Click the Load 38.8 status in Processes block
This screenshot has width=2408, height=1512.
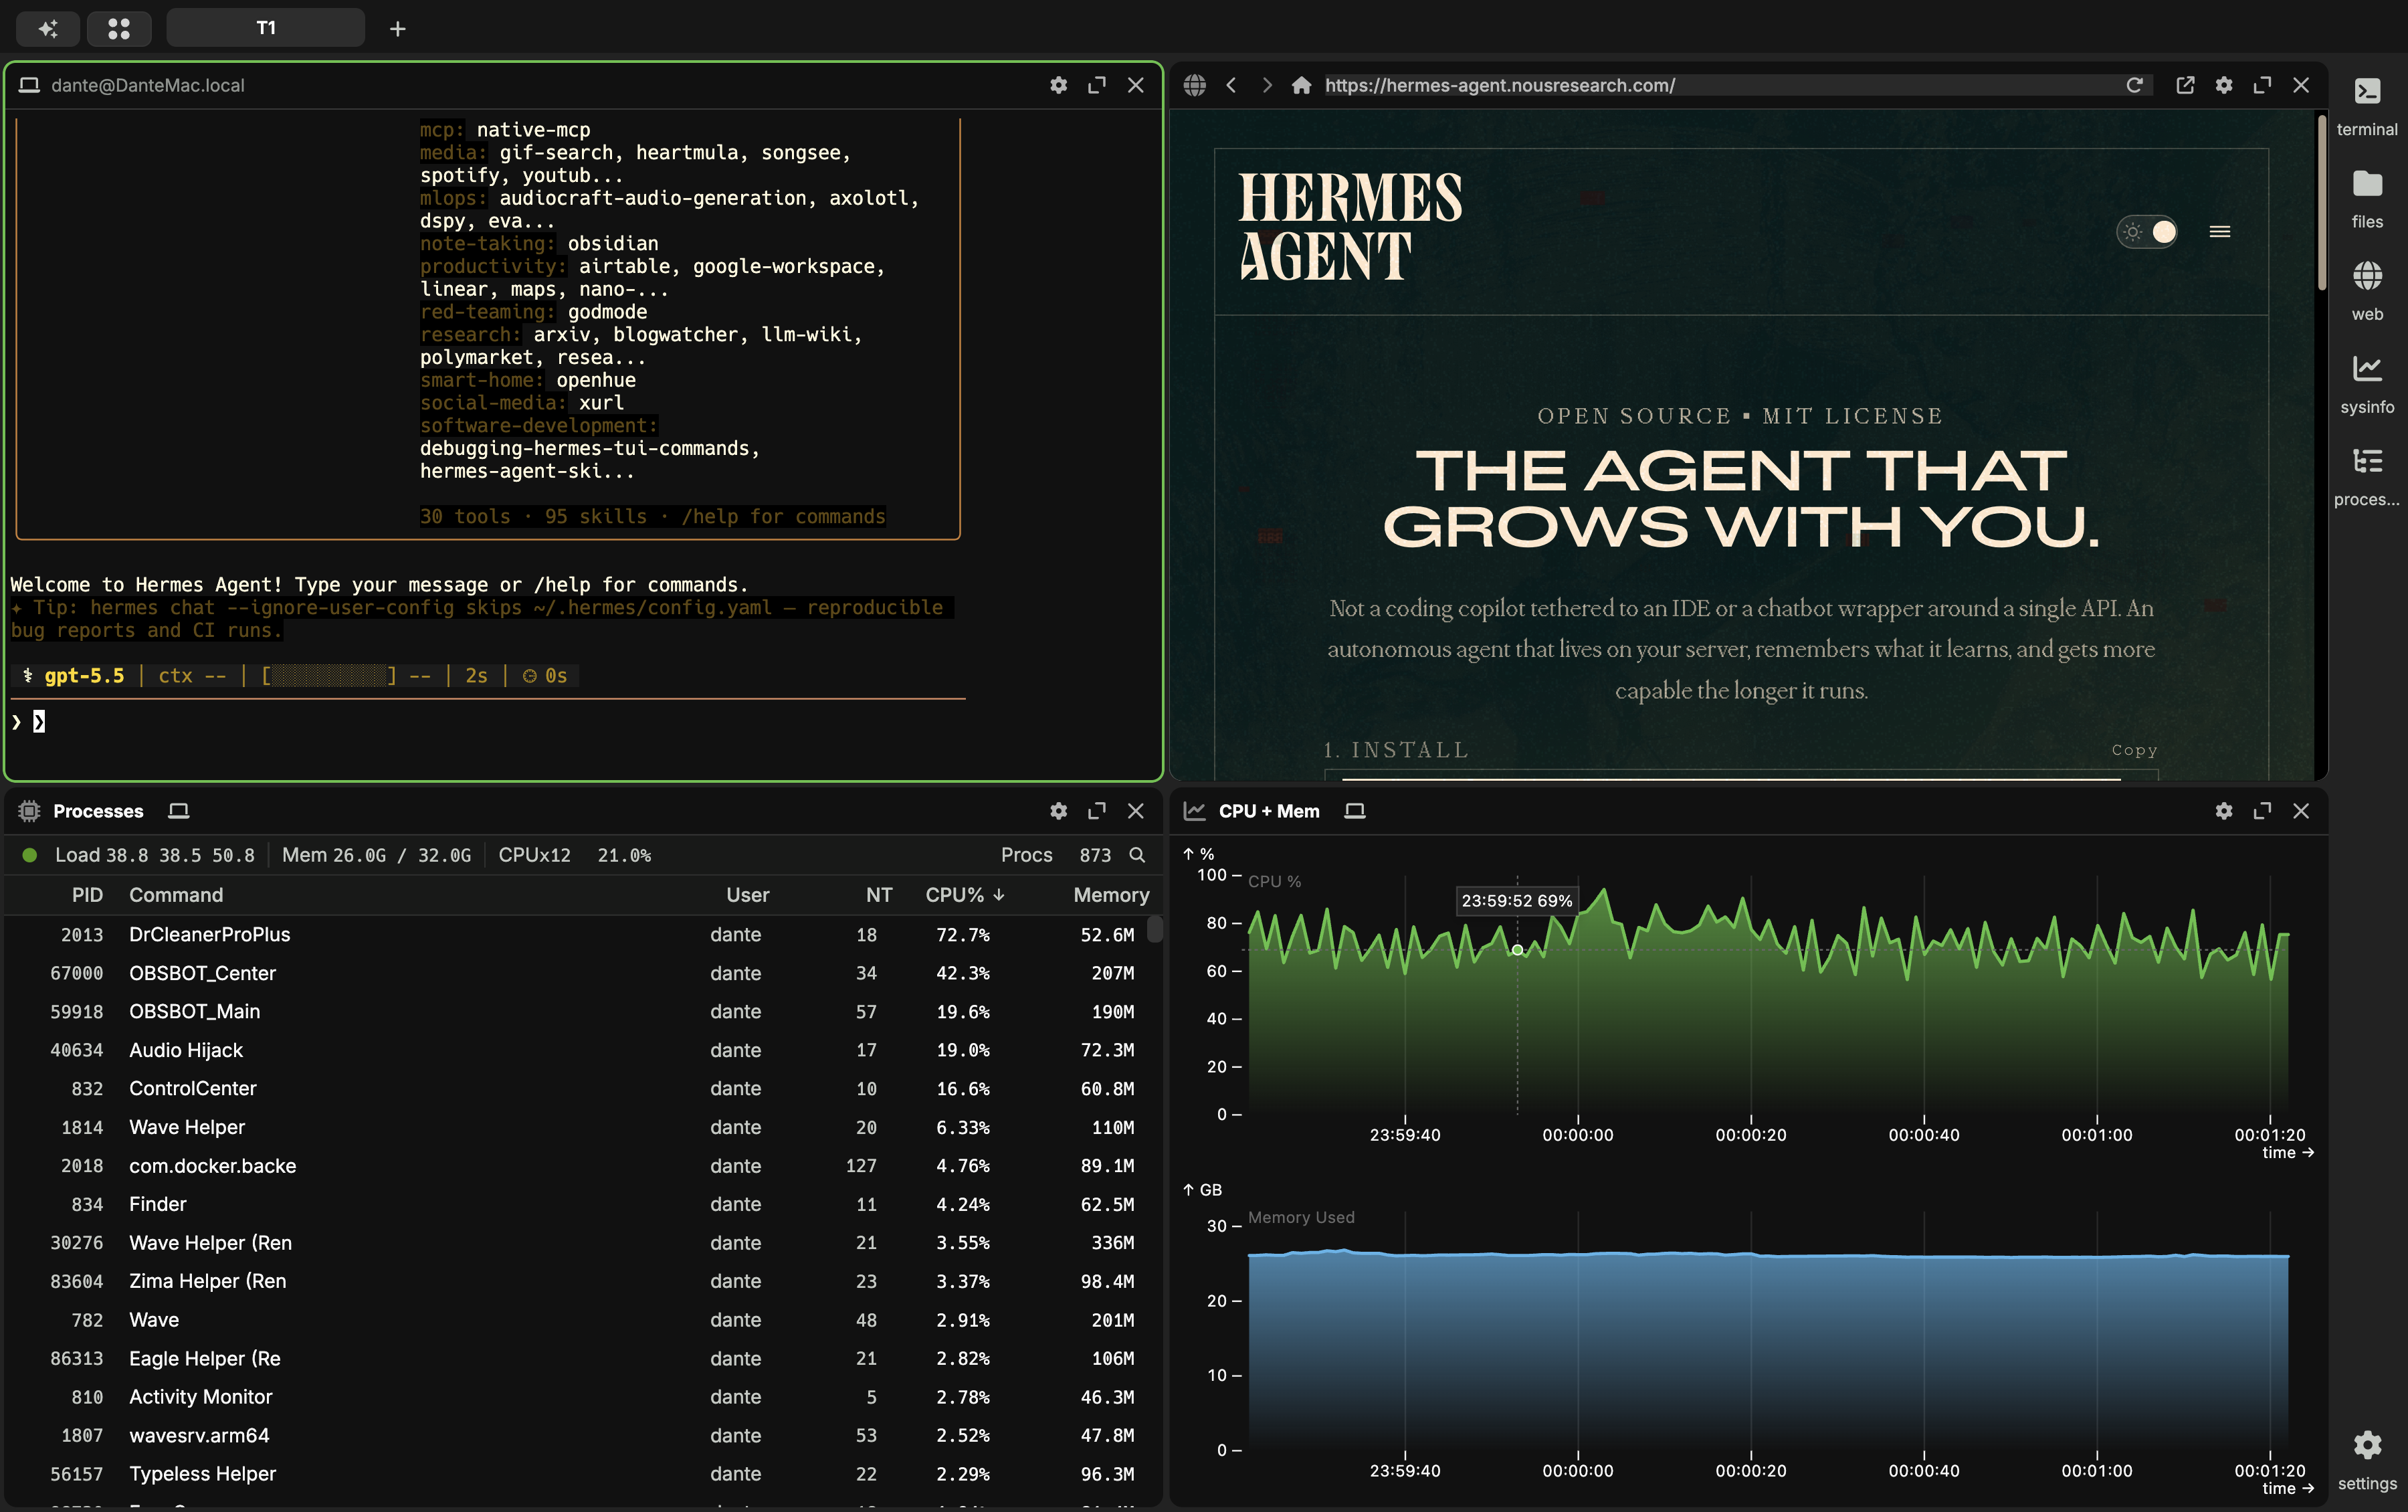coord(154,855)
